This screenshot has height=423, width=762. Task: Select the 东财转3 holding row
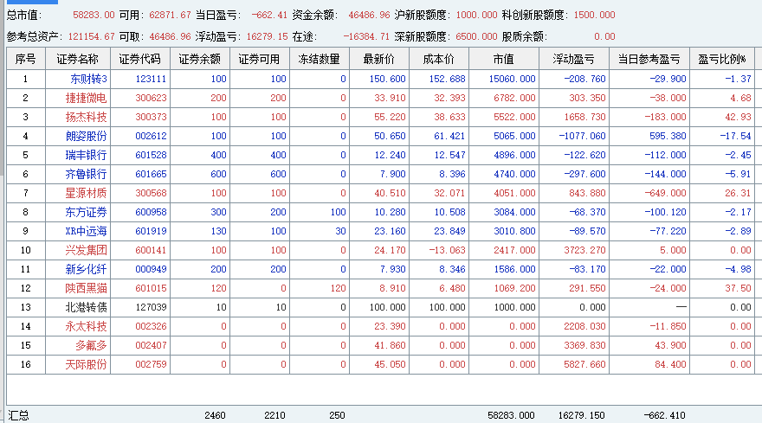(x=380, y=79)
